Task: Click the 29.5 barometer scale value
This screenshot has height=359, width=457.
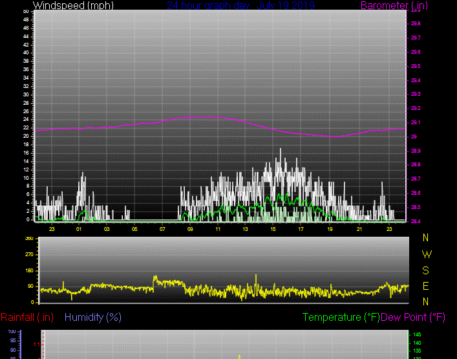Action: coord(416,66)
